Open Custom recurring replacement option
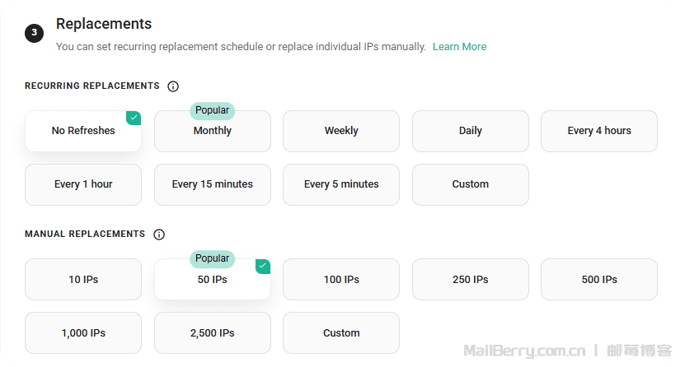680x367 pixels. pos(471,184)
